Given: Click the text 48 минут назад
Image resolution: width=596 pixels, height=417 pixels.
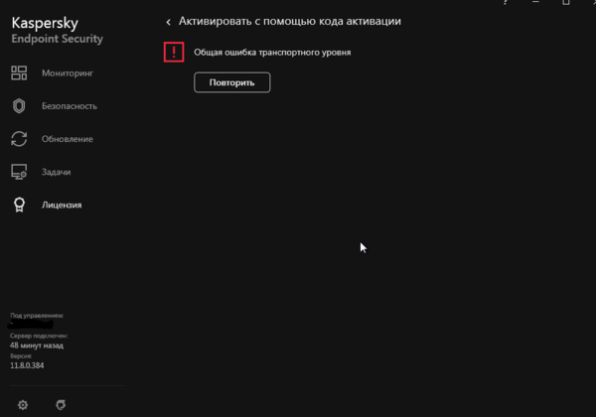Looking at the screenshot, I should pyautogui.click(x=37, y=346).
